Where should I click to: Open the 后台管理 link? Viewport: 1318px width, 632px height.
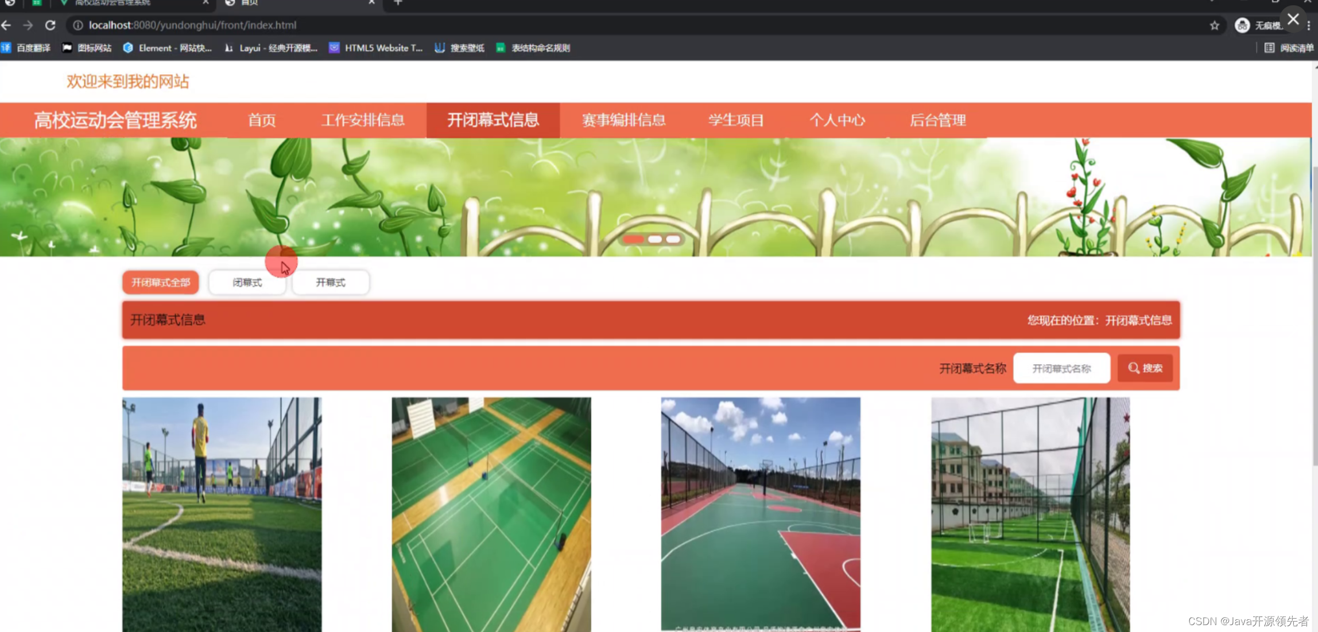(x=939, y=120)
